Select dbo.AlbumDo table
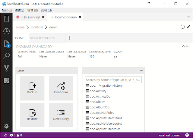The image size is (193, 138). click(x=97, y=107)
